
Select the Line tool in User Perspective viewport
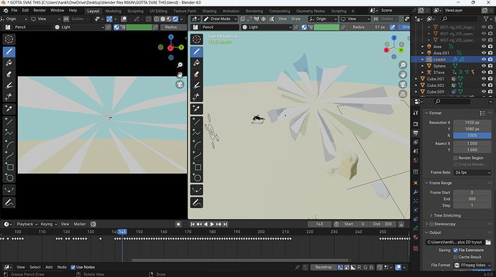196,121
